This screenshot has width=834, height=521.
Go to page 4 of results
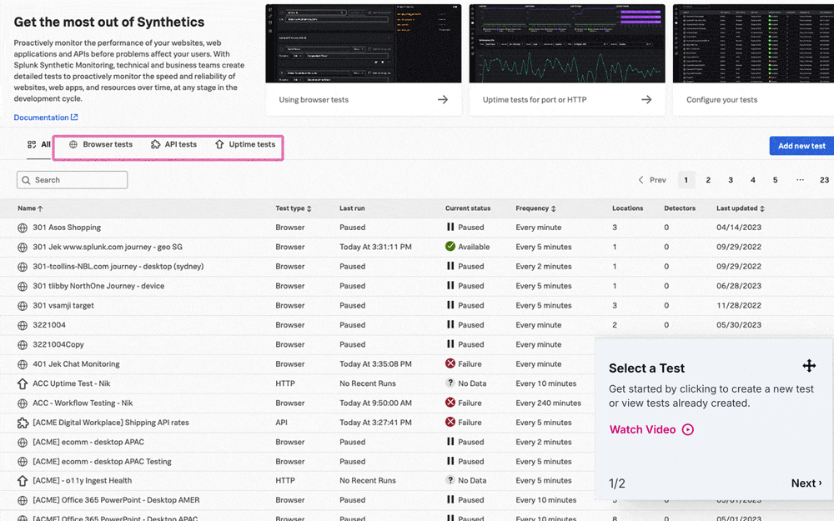coord(752,180)
